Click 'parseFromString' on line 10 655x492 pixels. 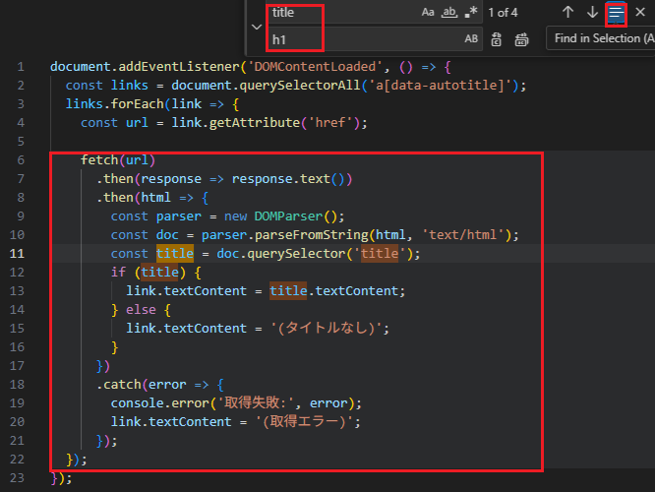(311, 235)
